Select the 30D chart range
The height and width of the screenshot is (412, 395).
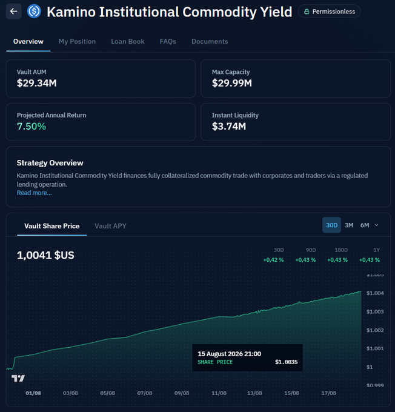(331, 225)
